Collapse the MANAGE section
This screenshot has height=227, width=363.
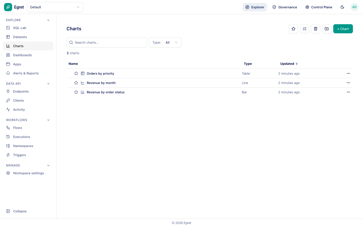tap(48, 165)
